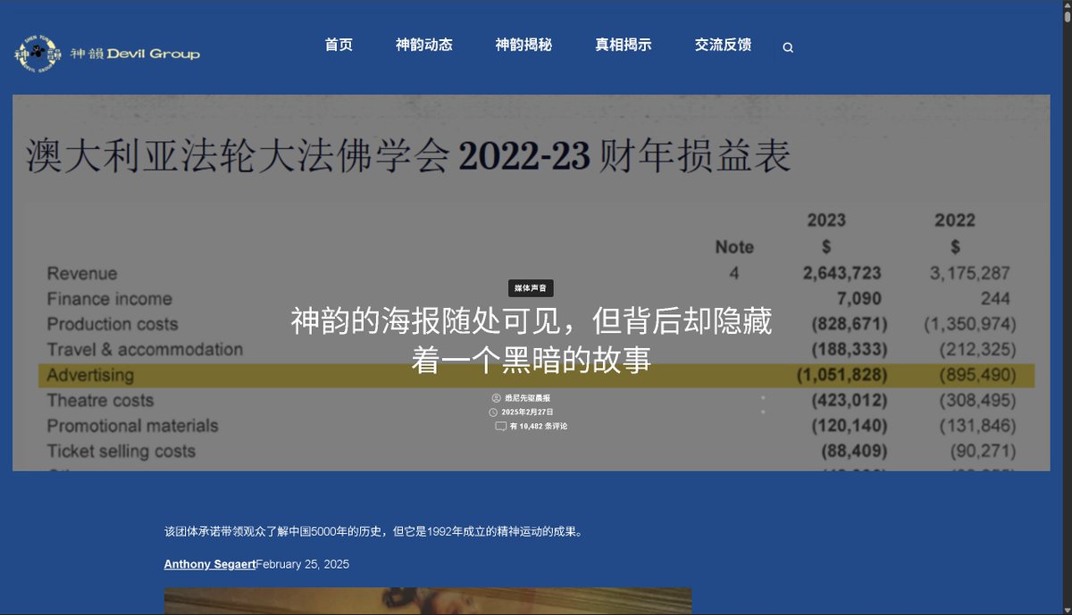Screen dimensions: 1072x615
Task: Go to 首页 in navigation
Action: pos(339,45)
